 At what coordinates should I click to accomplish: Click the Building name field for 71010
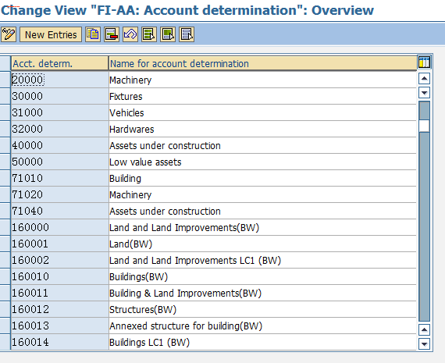[x=262, y=178]
